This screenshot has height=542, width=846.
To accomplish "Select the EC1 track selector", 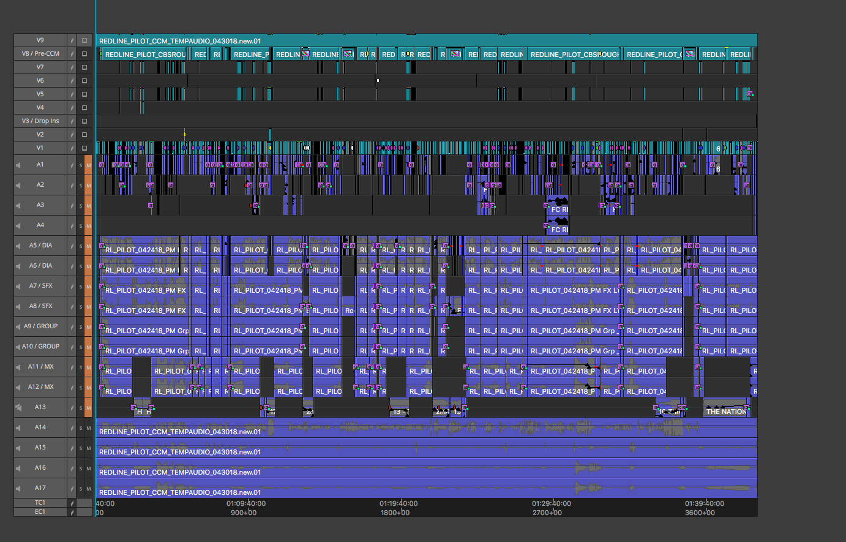I will (40, 512).
